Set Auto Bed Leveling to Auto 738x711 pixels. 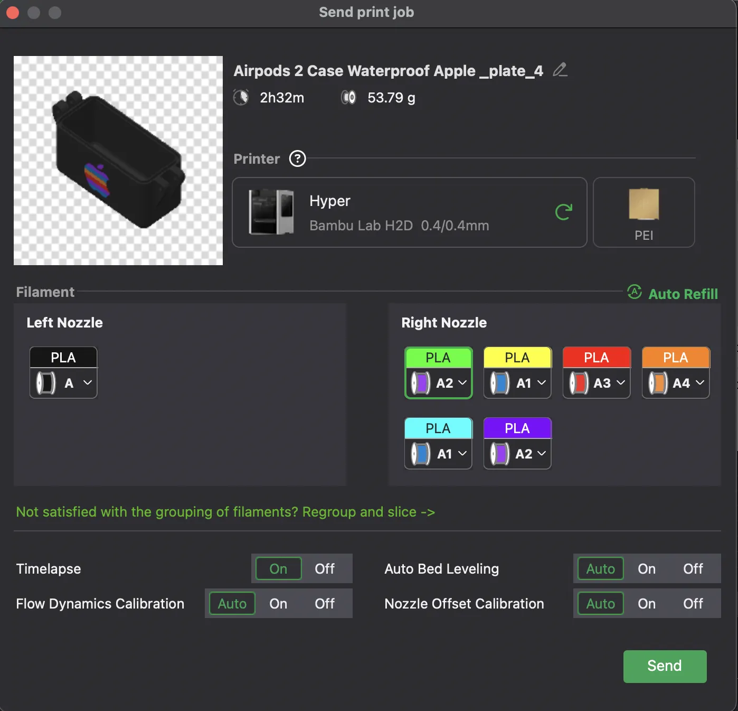coord(601,568)
